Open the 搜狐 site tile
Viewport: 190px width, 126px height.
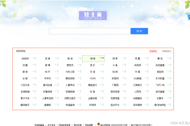pos(93,59)
